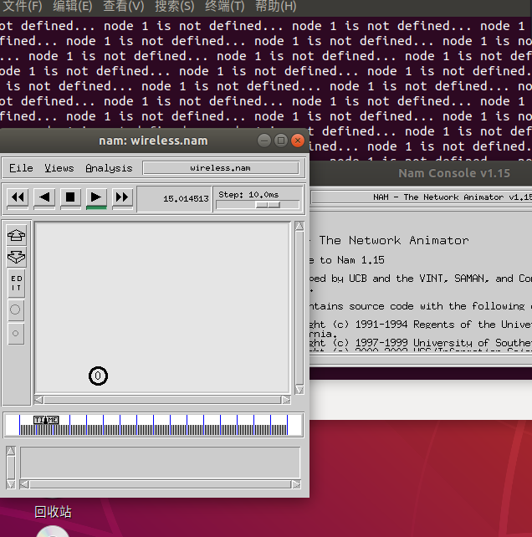Open terminal 编辑(E) menu
The width and height of the screenshot is (532, 537).
72,6
